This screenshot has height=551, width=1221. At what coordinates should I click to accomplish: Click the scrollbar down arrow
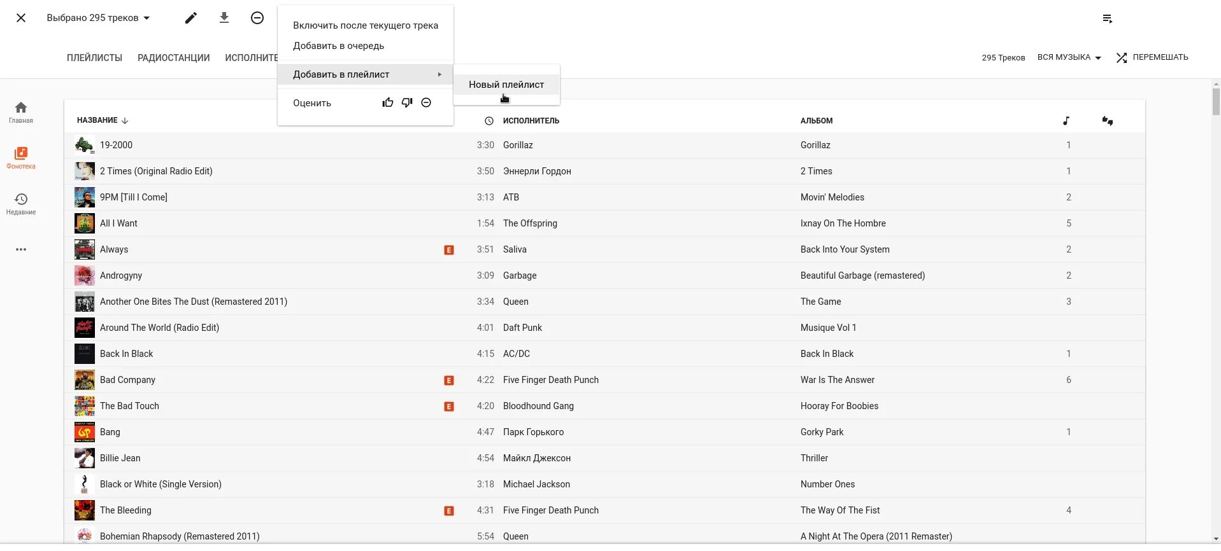tap(1216, 540)
